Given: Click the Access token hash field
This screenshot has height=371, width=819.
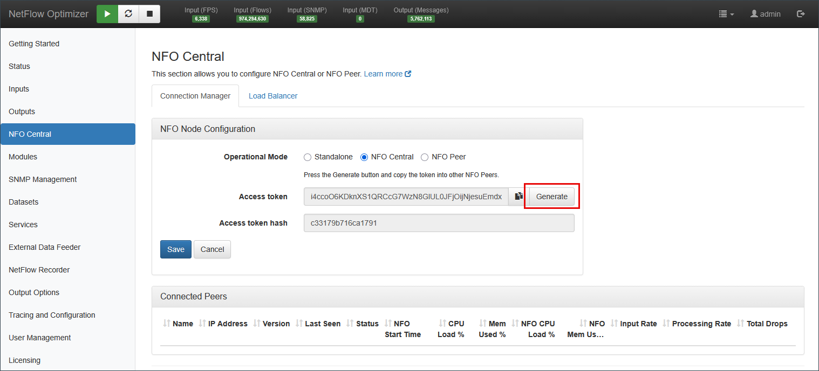Looking at the screenshot, I should (x=439, y=223).
